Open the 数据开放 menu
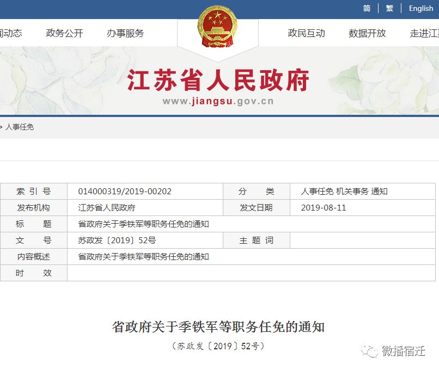 [x=367, y=33]
